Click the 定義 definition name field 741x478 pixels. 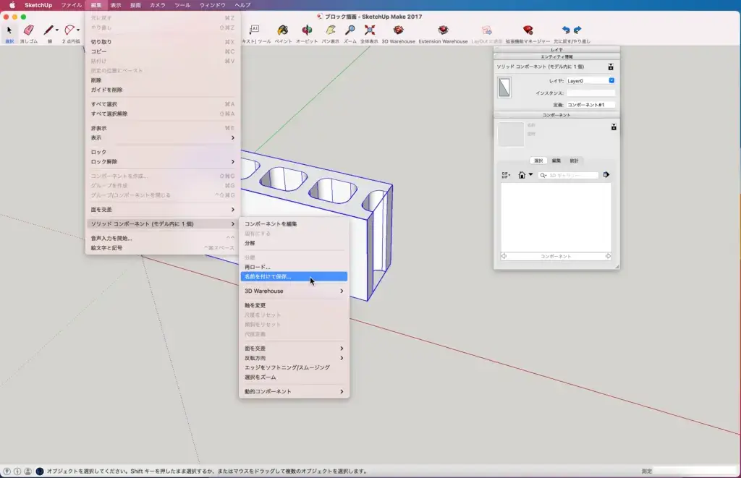coord(590,105)
